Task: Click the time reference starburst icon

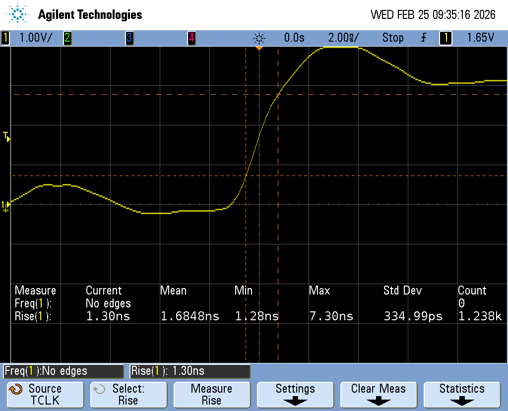Action: (259, 38)
